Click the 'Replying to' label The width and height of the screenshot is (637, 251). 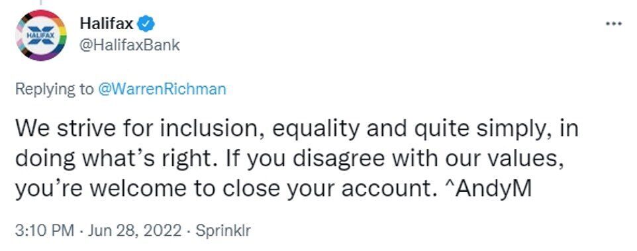(54, 89)
